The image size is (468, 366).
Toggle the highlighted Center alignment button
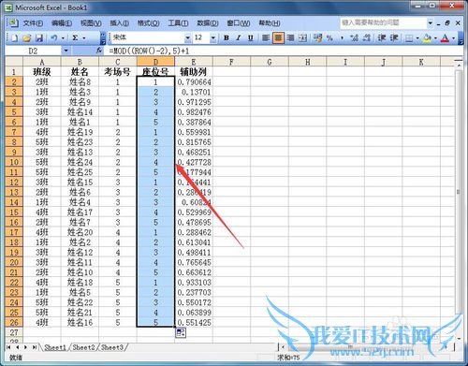click(278, 37)
